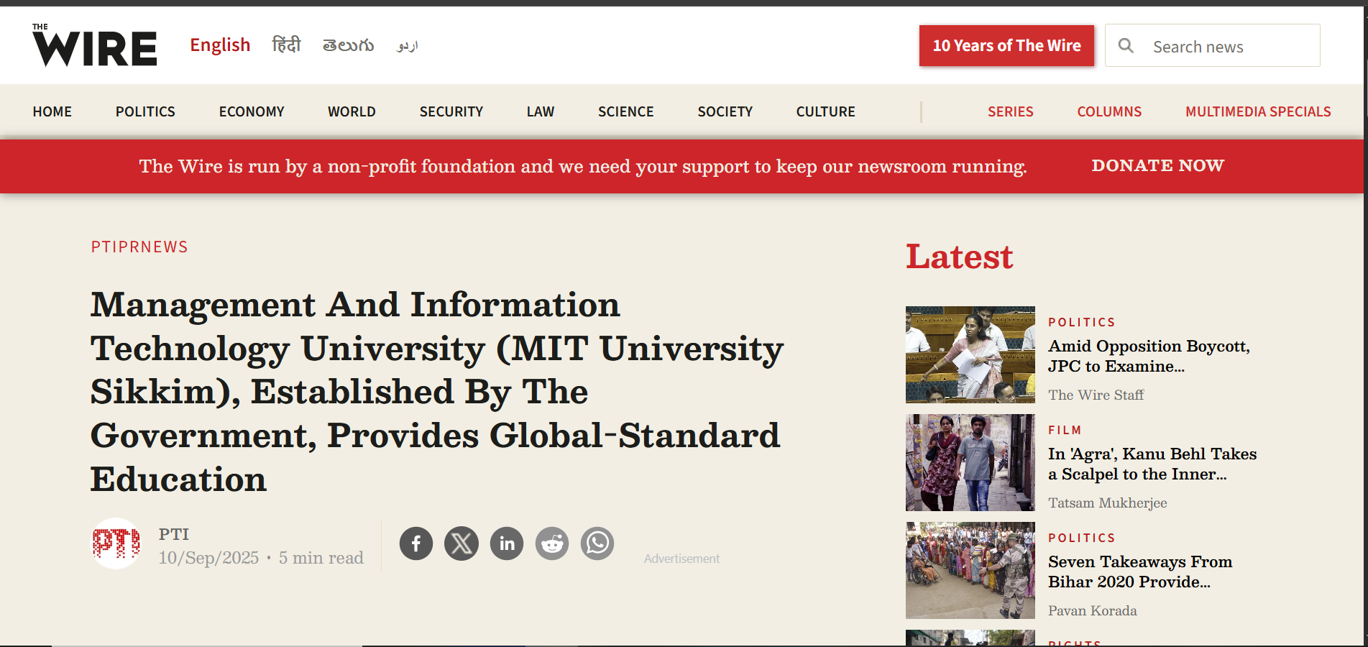Select English language
This screenshot has height=647, width=1368.
(220, 45)
